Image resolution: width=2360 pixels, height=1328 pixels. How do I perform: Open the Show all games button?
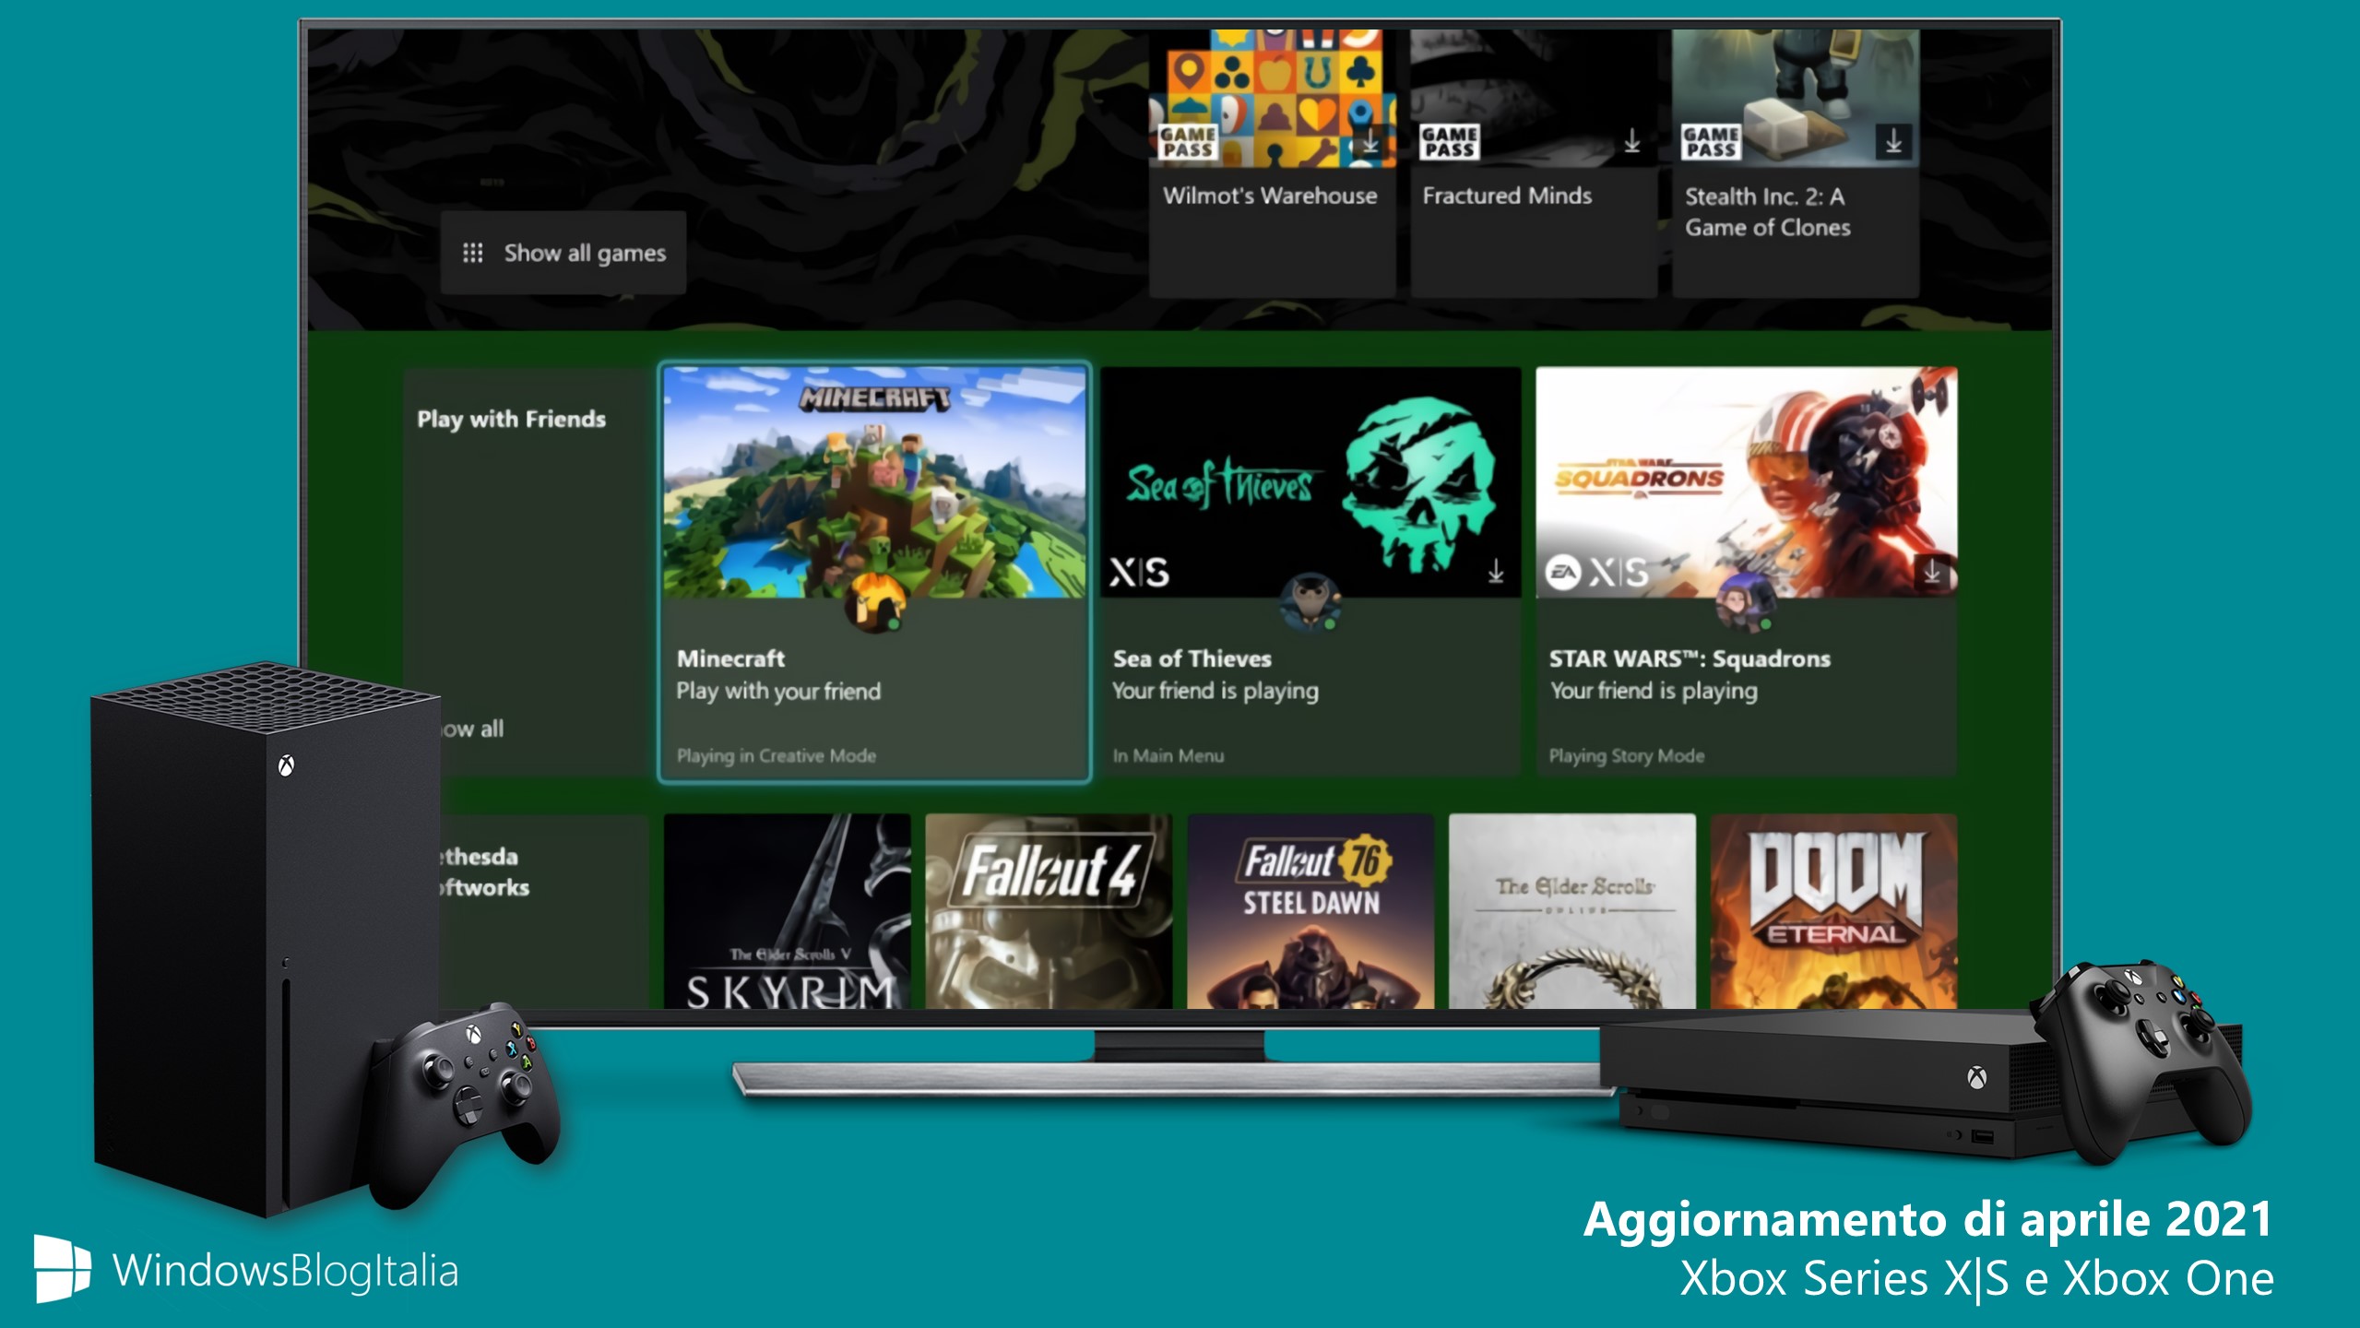[563, 253]
